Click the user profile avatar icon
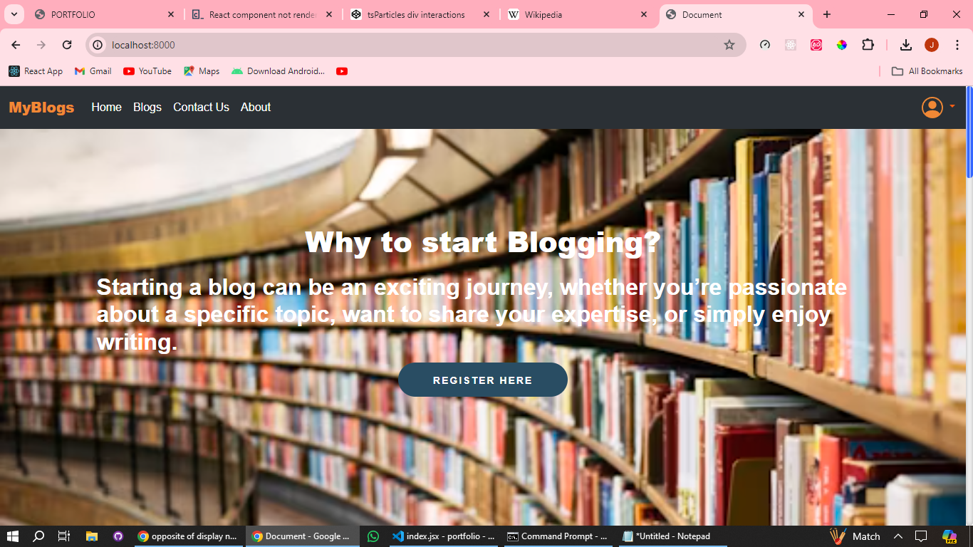The image size is (973, 547). pos(932,108)
